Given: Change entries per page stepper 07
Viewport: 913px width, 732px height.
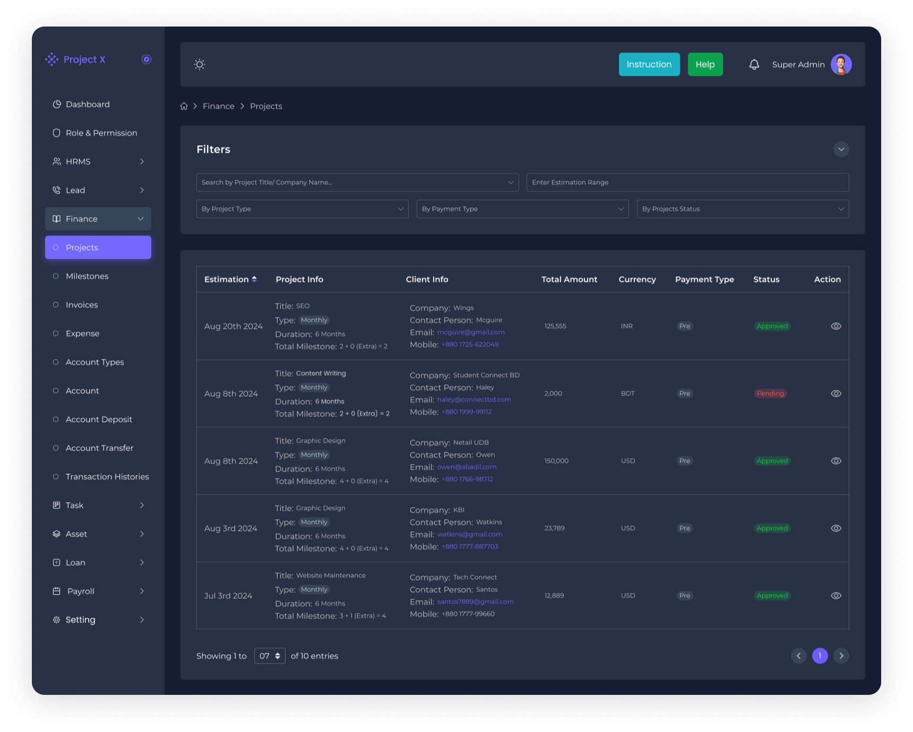Looking at the screenshot, I should 270,656.
